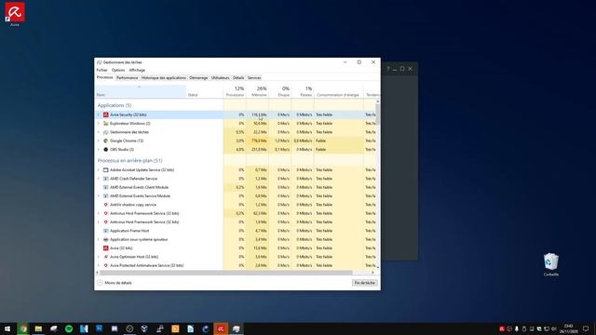Open File Explorer from the taskbar
This screenshot has height=335, width=596.
click(38, 328)
